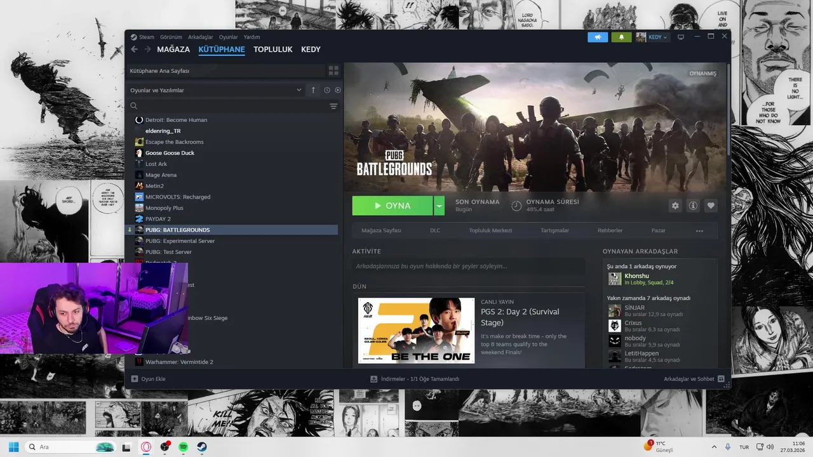Viewport: 813px width, 457px height.
Task: Show hidden tray icons chevron
Action: coord(714,447)
